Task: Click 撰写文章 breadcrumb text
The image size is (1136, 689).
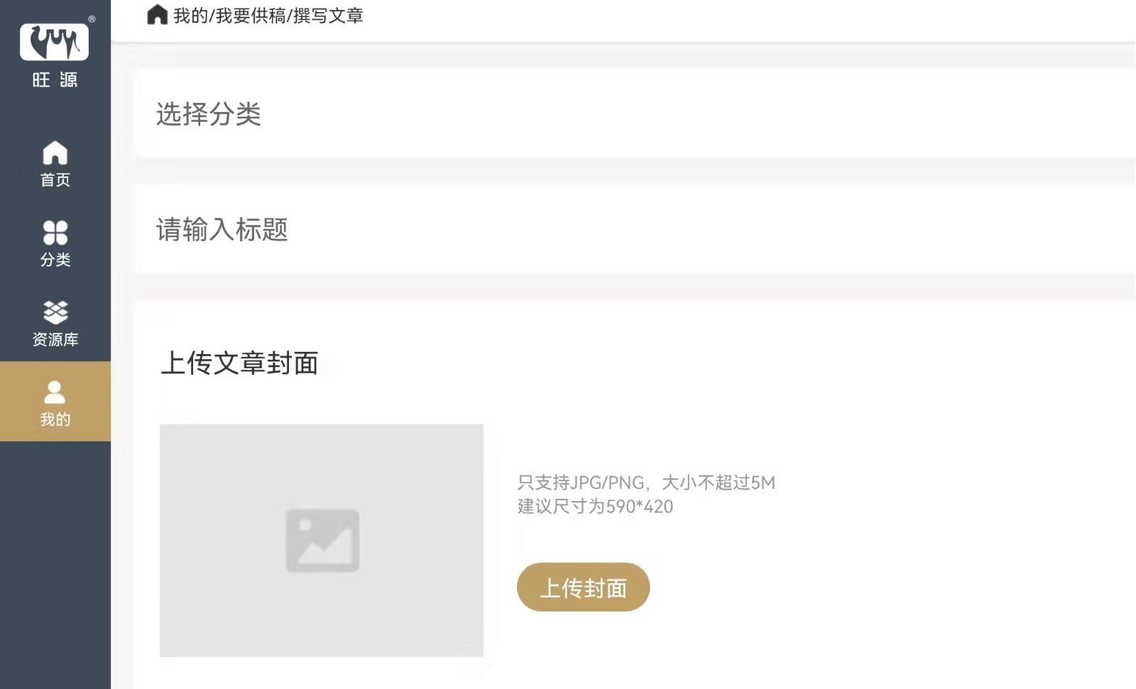Action: (x=328, y=16)
